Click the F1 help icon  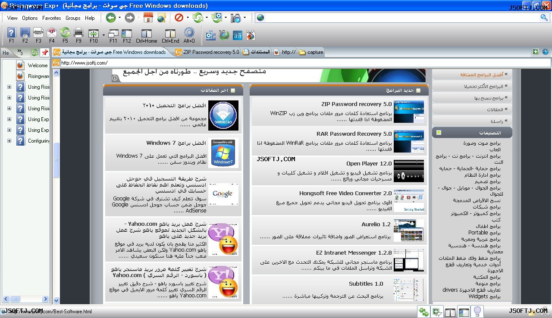click(x=12, y=33)
